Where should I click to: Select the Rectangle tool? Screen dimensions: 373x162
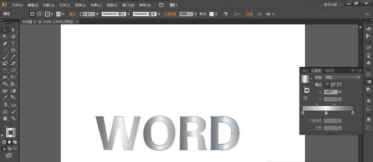13,50
